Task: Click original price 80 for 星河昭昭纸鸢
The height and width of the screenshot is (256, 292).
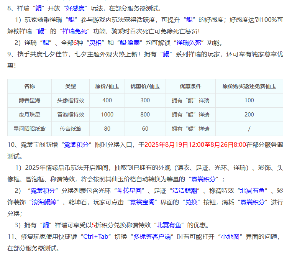Action: 107,129
